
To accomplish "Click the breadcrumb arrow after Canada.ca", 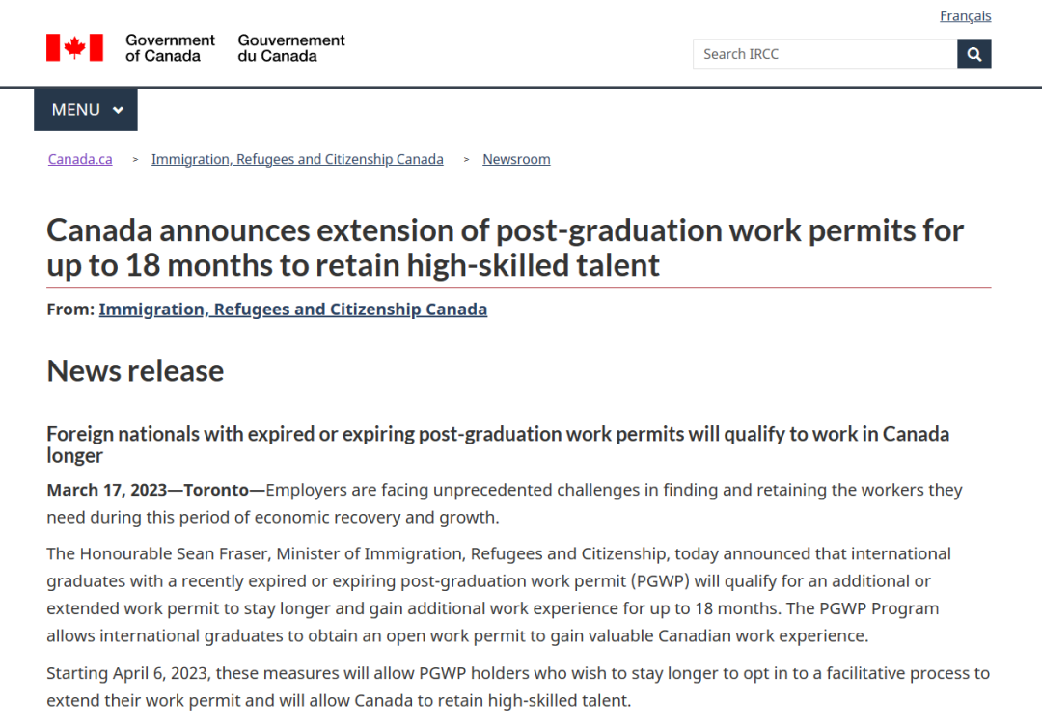I will click(x=135, y=159).
